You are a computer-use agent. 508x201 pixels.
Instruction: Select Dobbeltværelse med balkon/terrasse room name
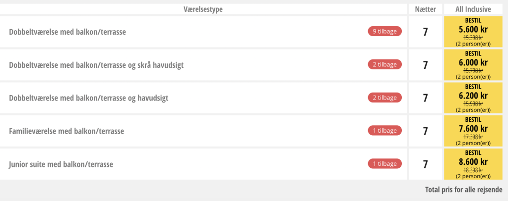pos(67,32)
